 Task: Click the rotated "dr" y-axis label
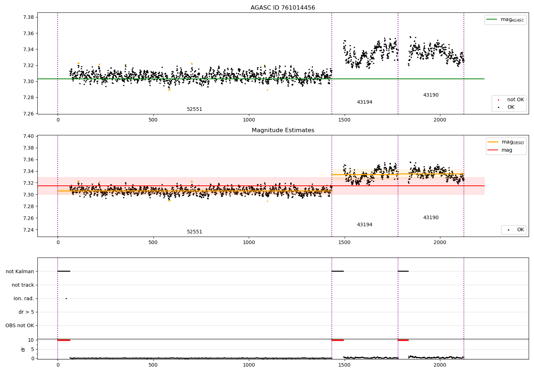click(x=23, y=349)
